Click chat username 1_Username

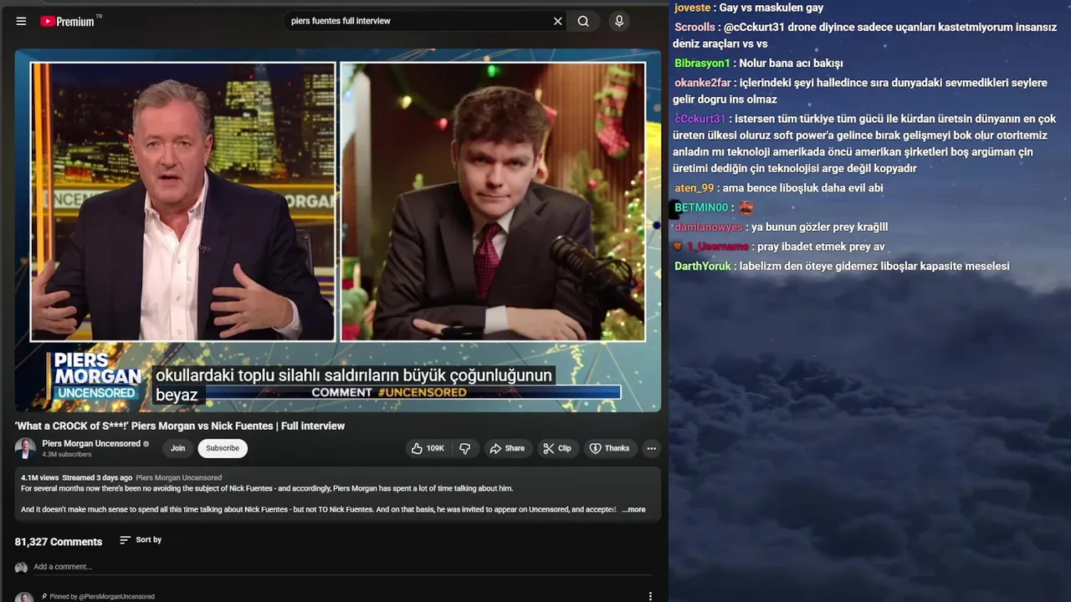718,247
